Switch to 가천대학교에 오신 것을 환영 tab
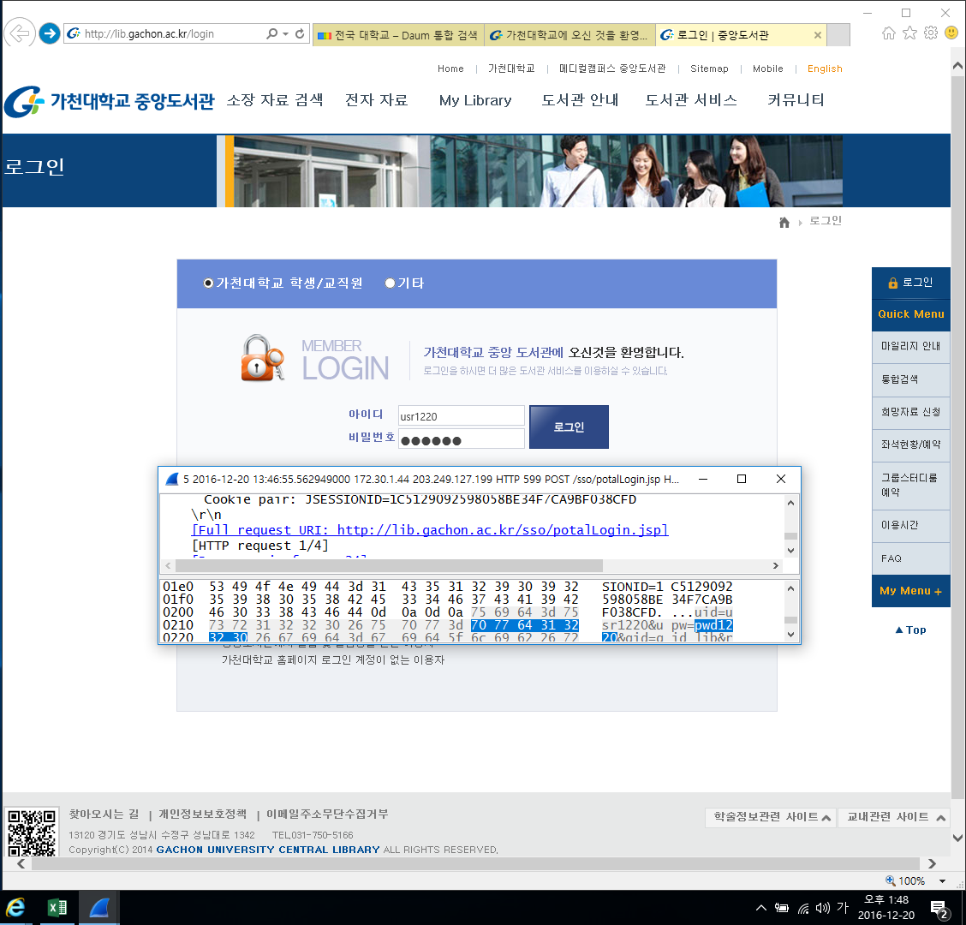The height and width of the screenshot is (925, 966). tap(569, 35)
